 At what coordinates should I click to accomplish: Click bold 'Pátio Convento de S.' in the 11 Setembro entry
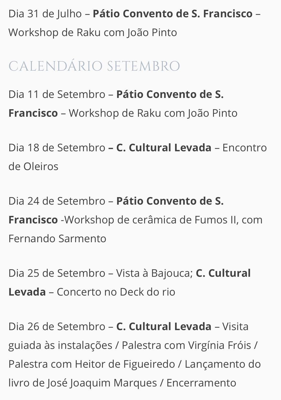click(x=170, y=94)
